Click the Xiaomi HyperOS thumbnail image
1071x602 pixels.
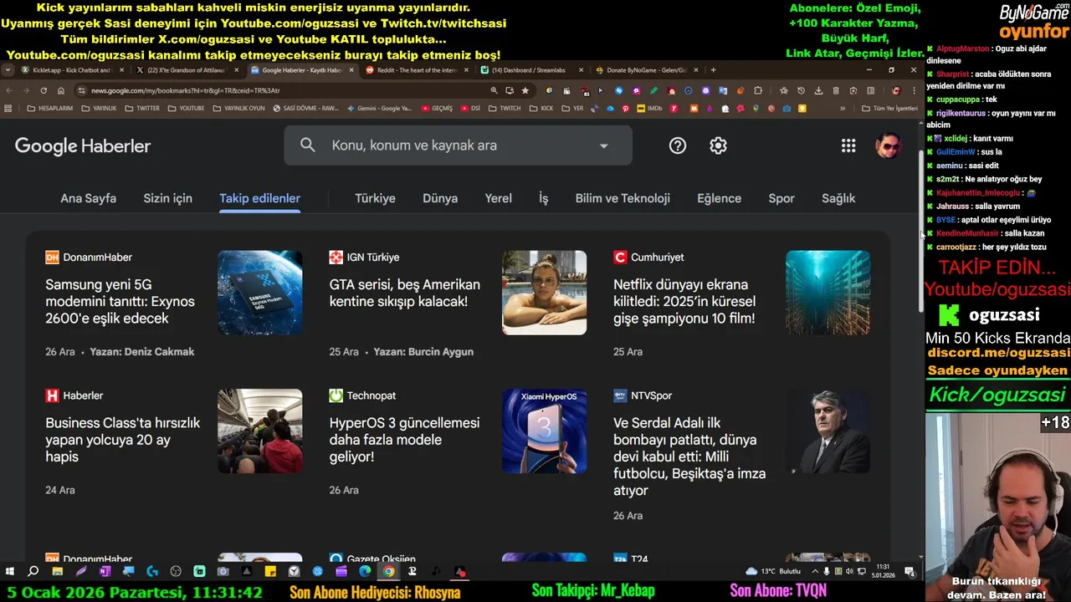[544, 431]
